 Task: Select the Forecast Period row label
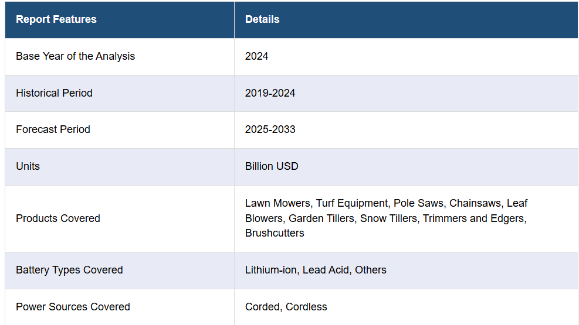(53, 129)
